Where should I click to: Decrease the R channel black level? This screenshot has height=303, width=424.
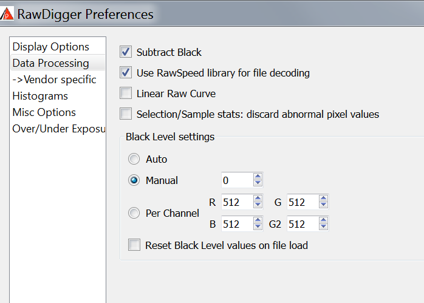(x=258, y=205)
